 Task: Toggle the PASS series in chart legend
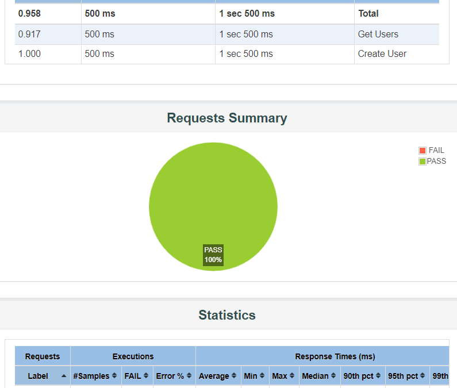click(x=436, y=162)
